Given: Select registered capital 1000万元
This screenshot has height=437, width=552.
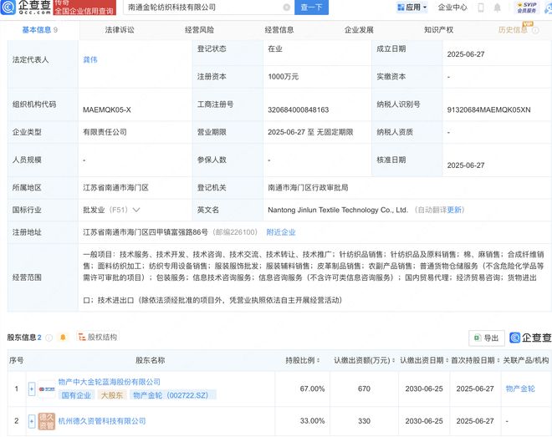Looking at the screenshot, I should pos(283,77).
